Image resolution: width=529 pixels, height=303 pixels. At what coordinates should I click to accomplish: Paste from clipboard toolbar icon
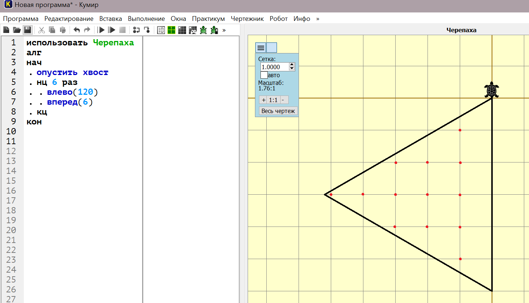pos(63,30)
